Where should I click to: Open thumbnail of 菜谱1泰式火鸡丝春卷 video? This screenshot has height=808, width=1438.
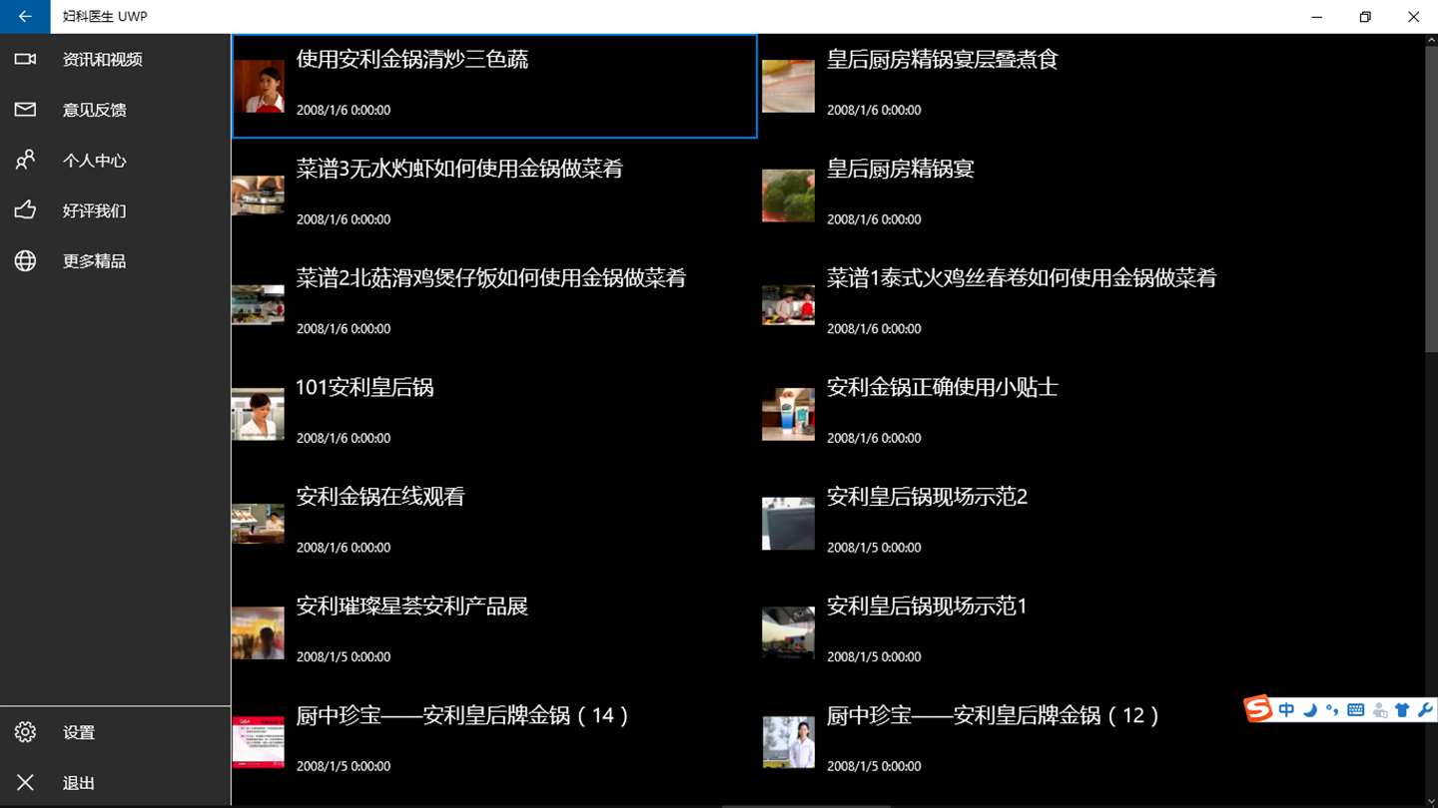coord(788,305)
